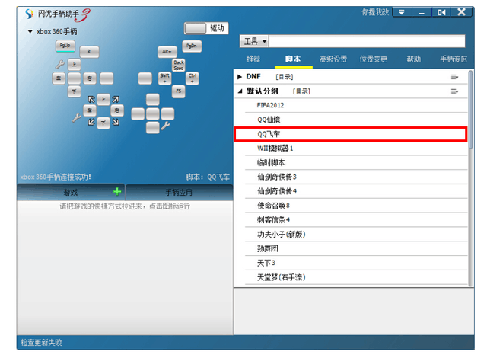The image size is (487, 358).
Task: Click the xbox 360手柄连接成功 status text
Action: (56, 177)
